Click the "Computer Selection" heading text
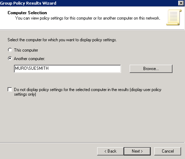 click(x=27, y=13)
